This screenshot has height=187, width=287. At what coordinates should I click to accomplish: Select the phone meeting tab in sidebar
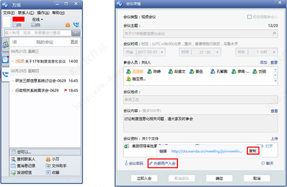coord(5,74)
